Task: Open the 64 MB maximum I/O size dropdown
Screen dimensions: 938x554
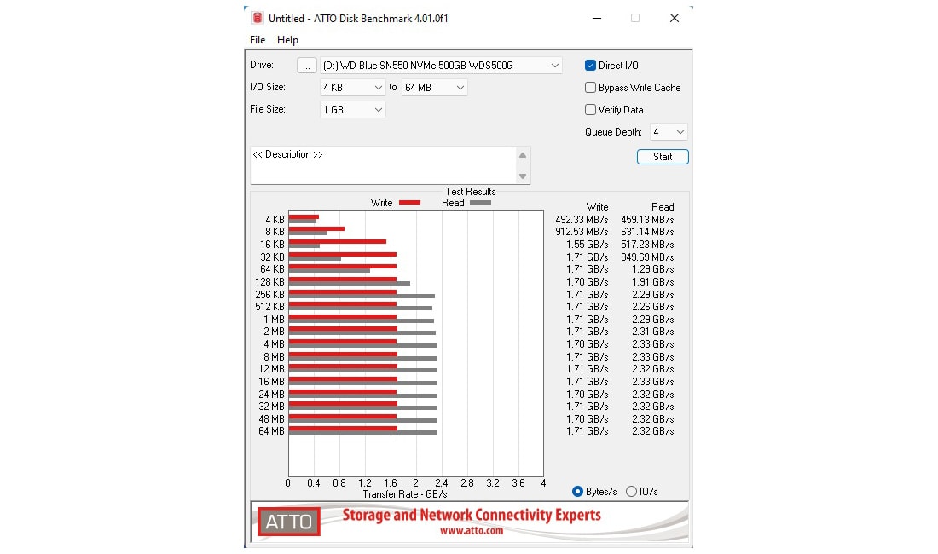Action: 434,88
